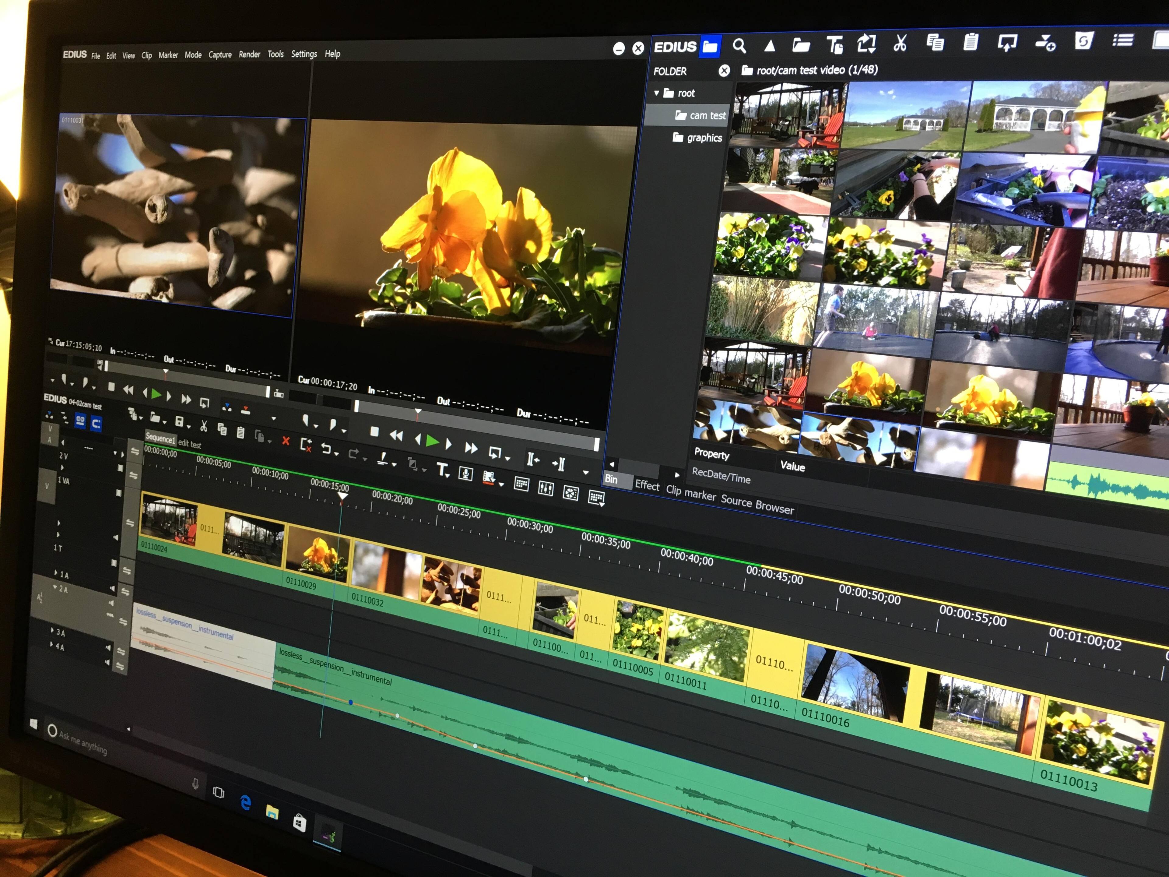
Task: Collapse the root folder tree arrow
Action: [657, 93]
